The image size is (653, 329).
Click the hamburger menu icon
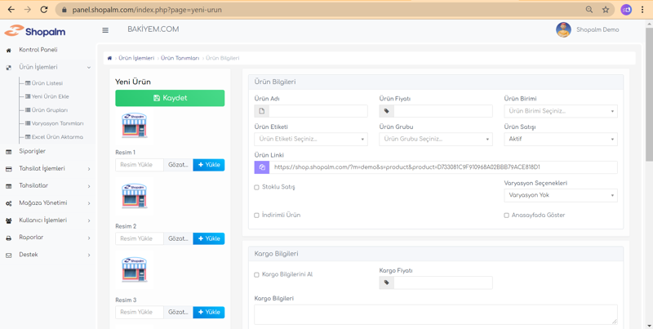tap(105, 30)
